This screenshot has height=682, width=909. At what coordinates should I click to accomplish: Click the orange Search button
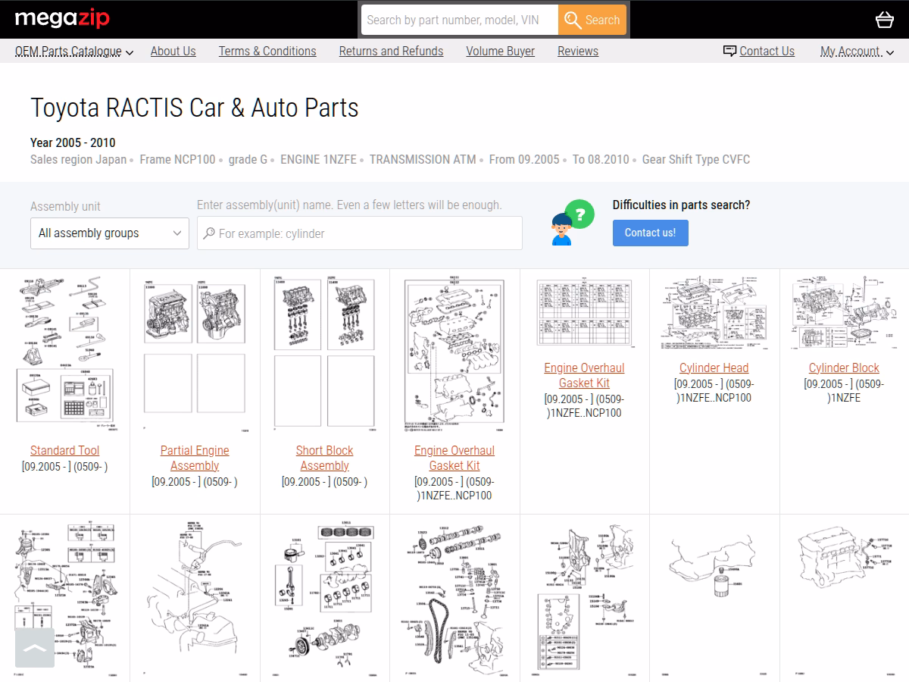[x=592, y=20]
